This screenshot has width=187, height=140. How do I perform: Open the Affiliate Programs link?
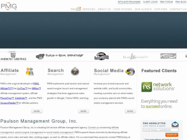129,2
